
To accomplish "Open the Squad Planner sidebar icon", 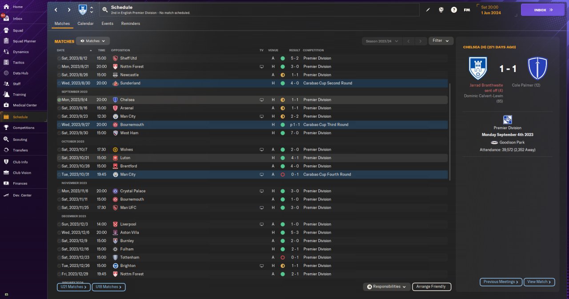I will (x=6, y=41).
